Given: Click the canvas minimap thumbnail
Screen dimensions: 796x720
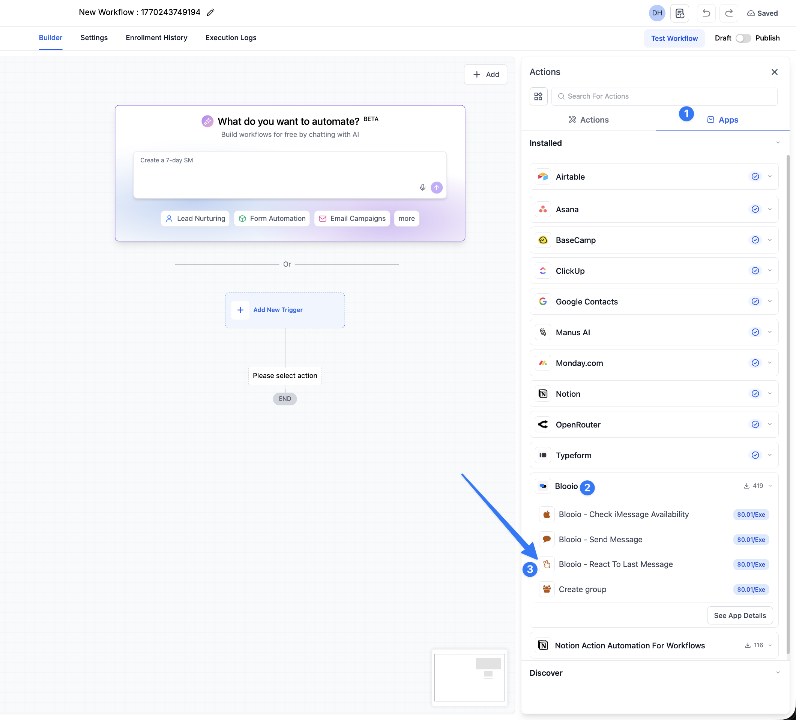Looking at the screenshot, I should coord(470,677).
